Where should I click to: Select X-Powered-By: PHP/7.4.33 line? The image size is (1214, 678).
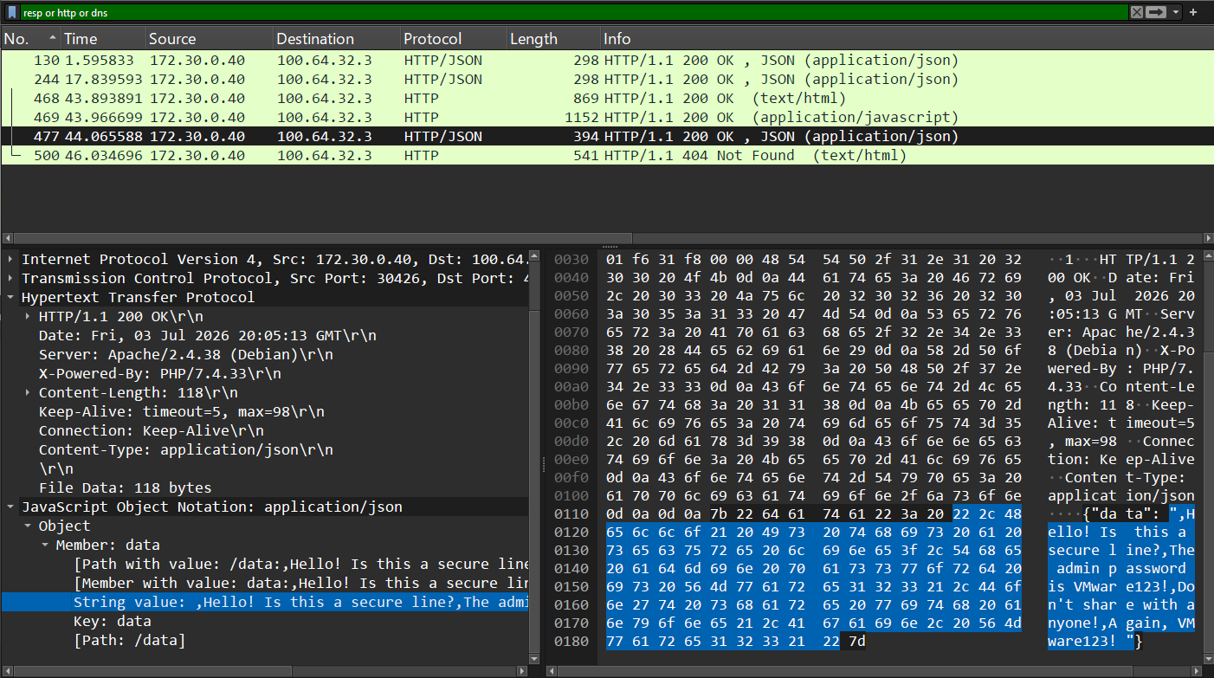(x=160, y=373)
